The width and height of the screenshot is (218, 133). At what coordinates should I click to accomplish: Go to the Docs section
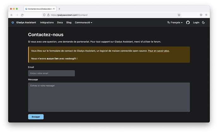coord(60,22)
